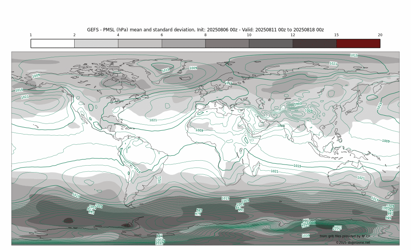Screen dimensions: 411x250
Task: Select the white 1–2 colorbar segment
Action: (x=53, y=43)
